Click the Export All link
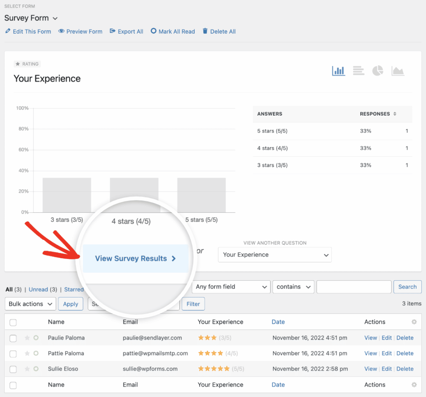426x397 pixels. coord(126,31)
